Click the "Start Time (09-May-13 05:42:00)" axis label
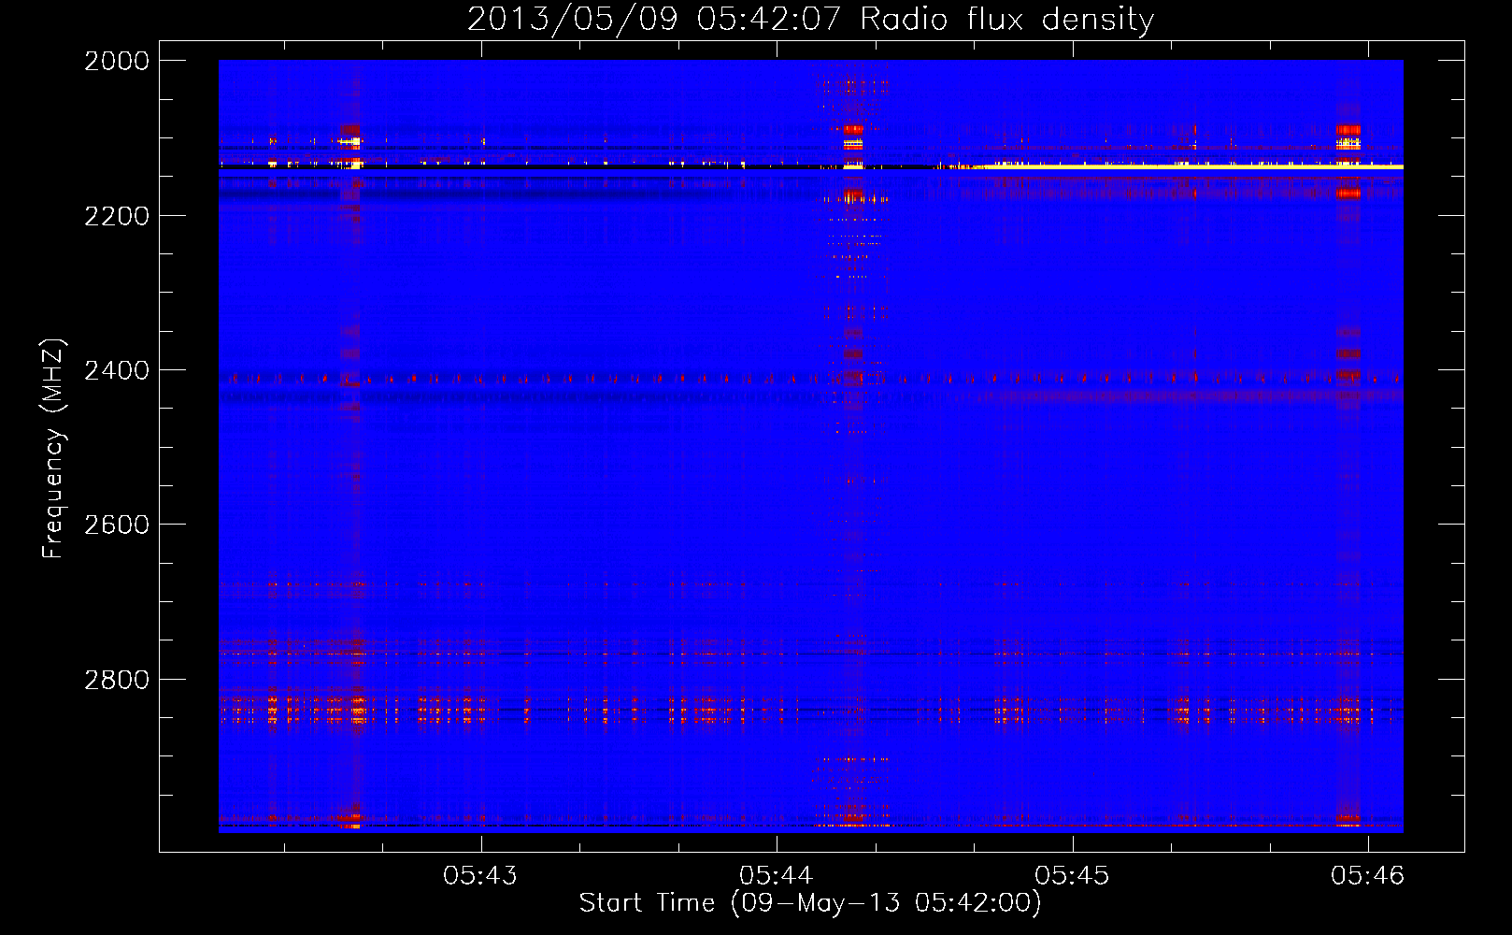The height and width of the screenshot is (935, 1512). (x=810, y=903)
